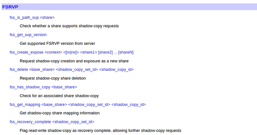257x135 pixels.
Task: Click the fss_create_expose command line
Action: [72, 52]
